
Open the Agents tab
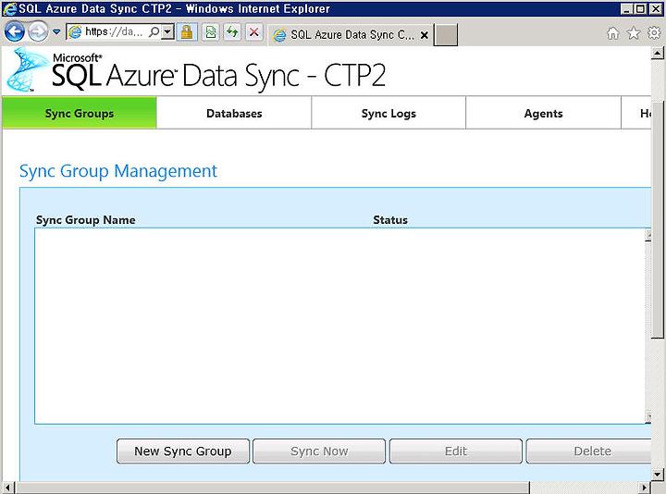[x=543, y=113]
